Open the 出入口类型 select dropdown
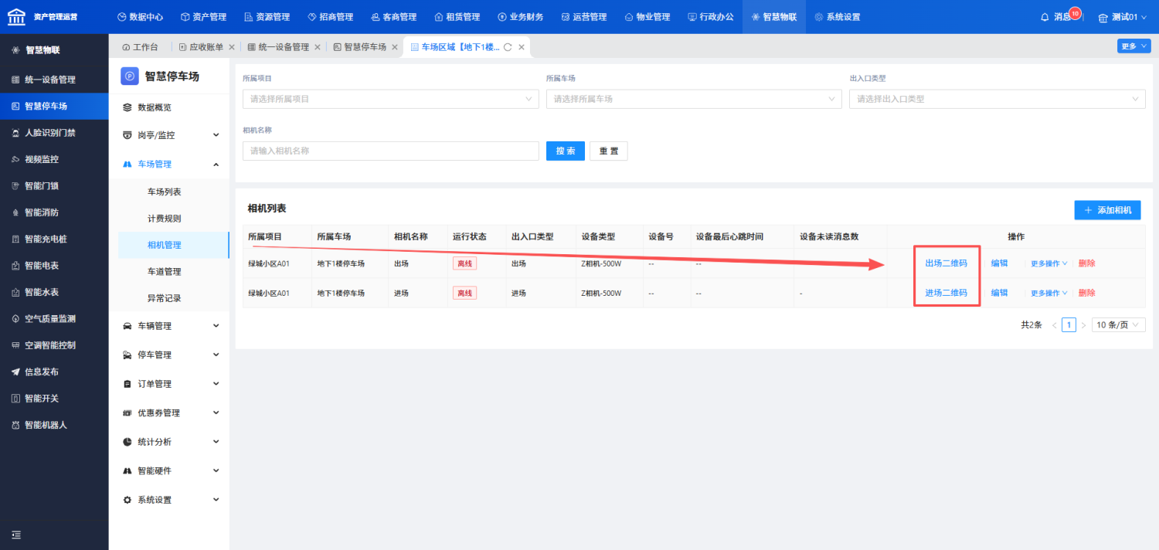Screen dimensions: 1159x550 point(998,99)
